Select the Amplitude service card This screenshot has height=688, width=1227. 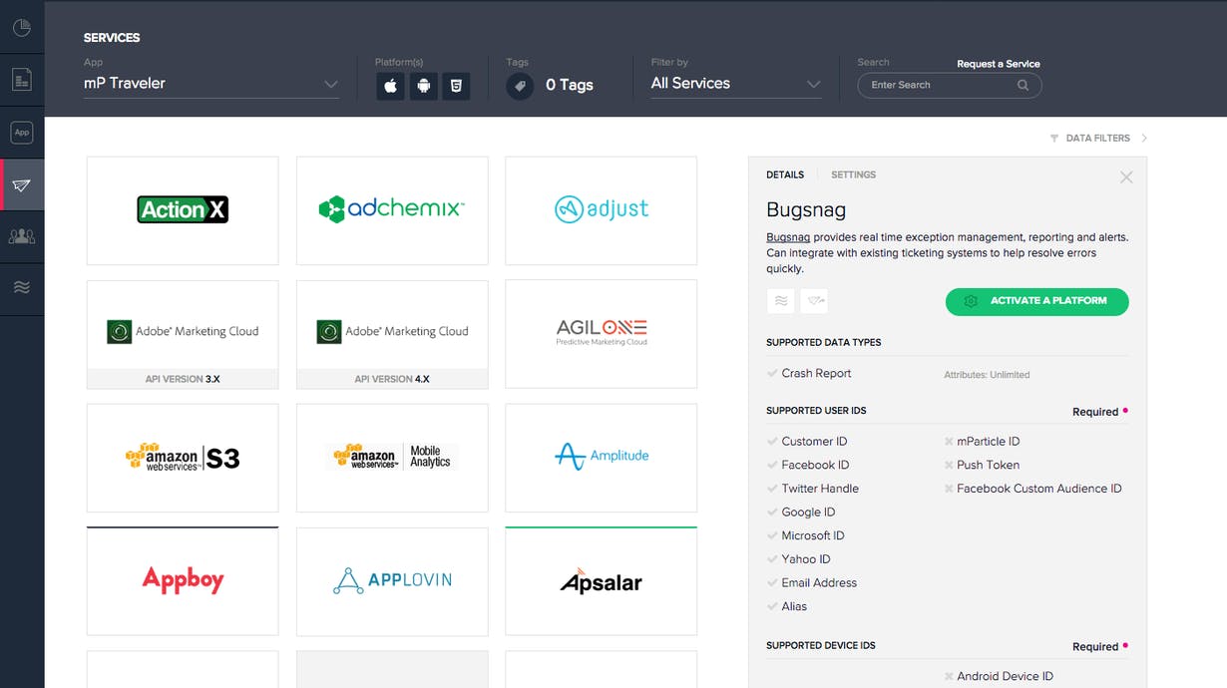[x=602, y=458]
